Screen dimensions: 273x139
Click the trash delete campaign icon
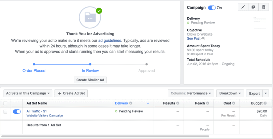point(263,8)
